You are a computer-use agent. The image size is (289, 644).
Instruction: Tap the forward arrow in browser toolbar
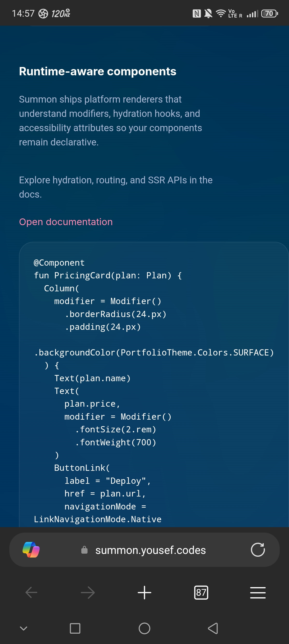[88, 593]
